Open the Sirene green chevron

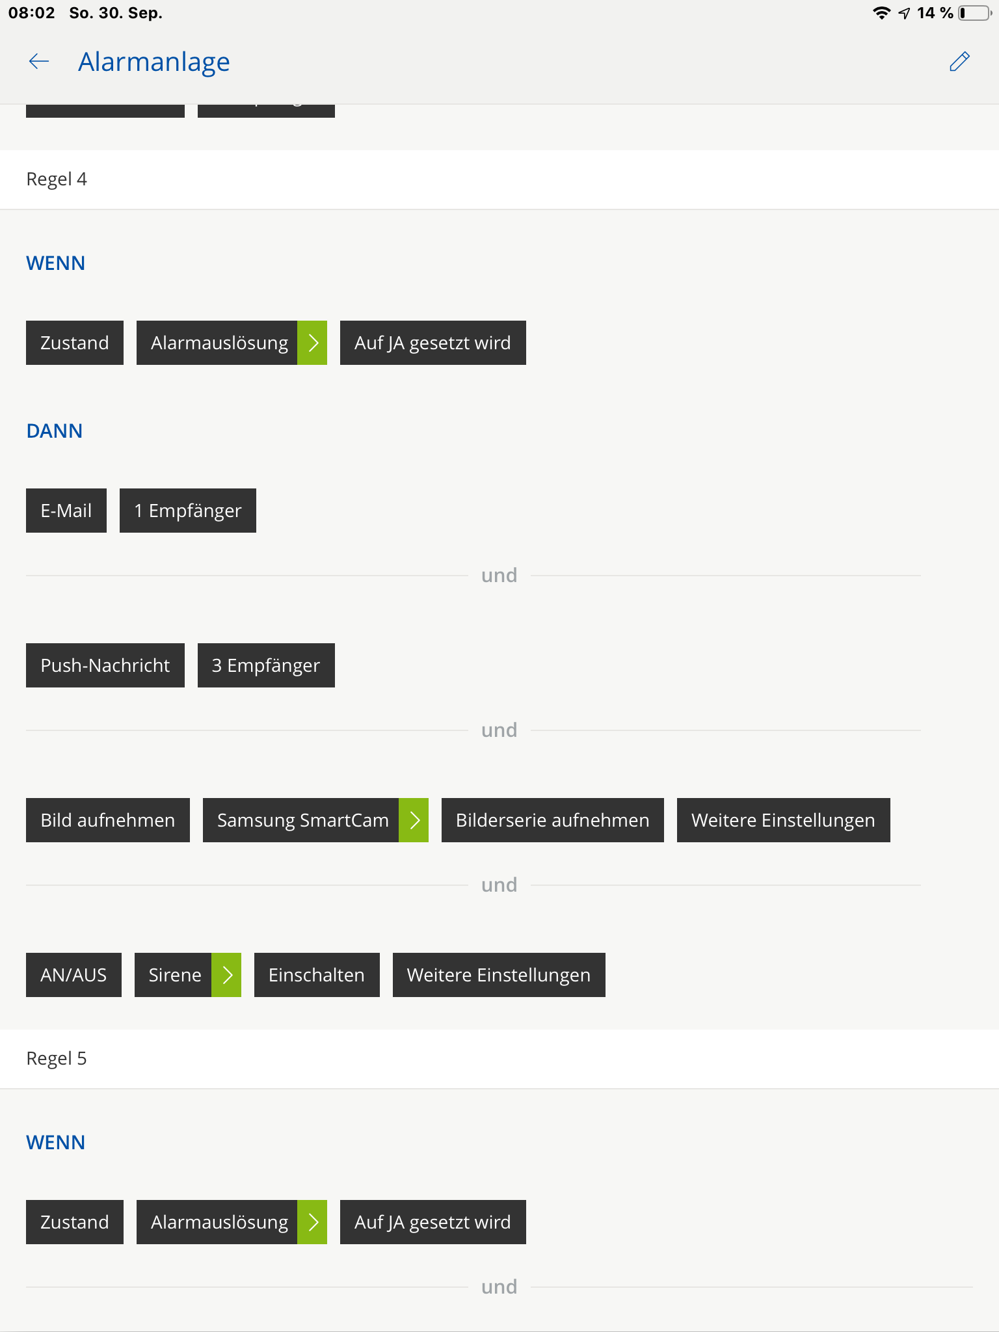tap(226, 975)
